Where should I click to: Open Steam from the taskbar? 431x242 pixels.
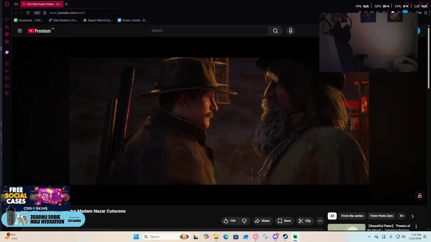(285, 237)
